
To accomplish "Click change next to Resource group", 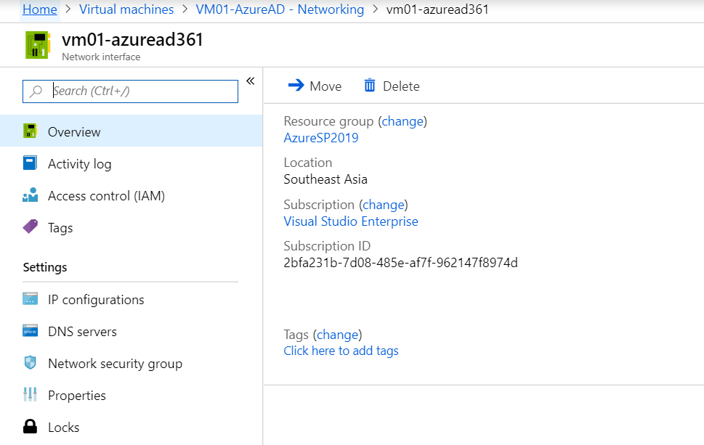I will [x=402, y=121].
